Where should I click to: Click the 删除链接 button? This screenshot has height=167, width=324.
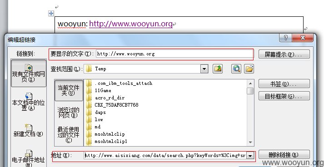coord(284,155)
